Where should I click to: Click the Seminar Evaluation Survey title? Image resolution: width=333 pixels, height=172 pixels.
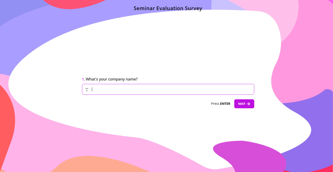coord(168,8)
